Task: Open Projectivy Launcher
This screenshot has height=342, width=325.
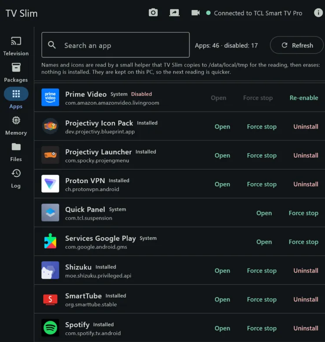Action: coord(222,155)
